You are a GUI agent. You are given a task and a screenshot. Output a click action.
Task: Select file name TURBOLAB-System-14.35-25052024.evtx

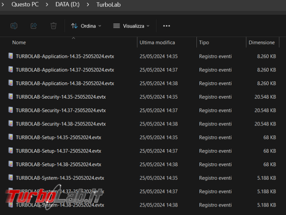(x=60, y=178)
